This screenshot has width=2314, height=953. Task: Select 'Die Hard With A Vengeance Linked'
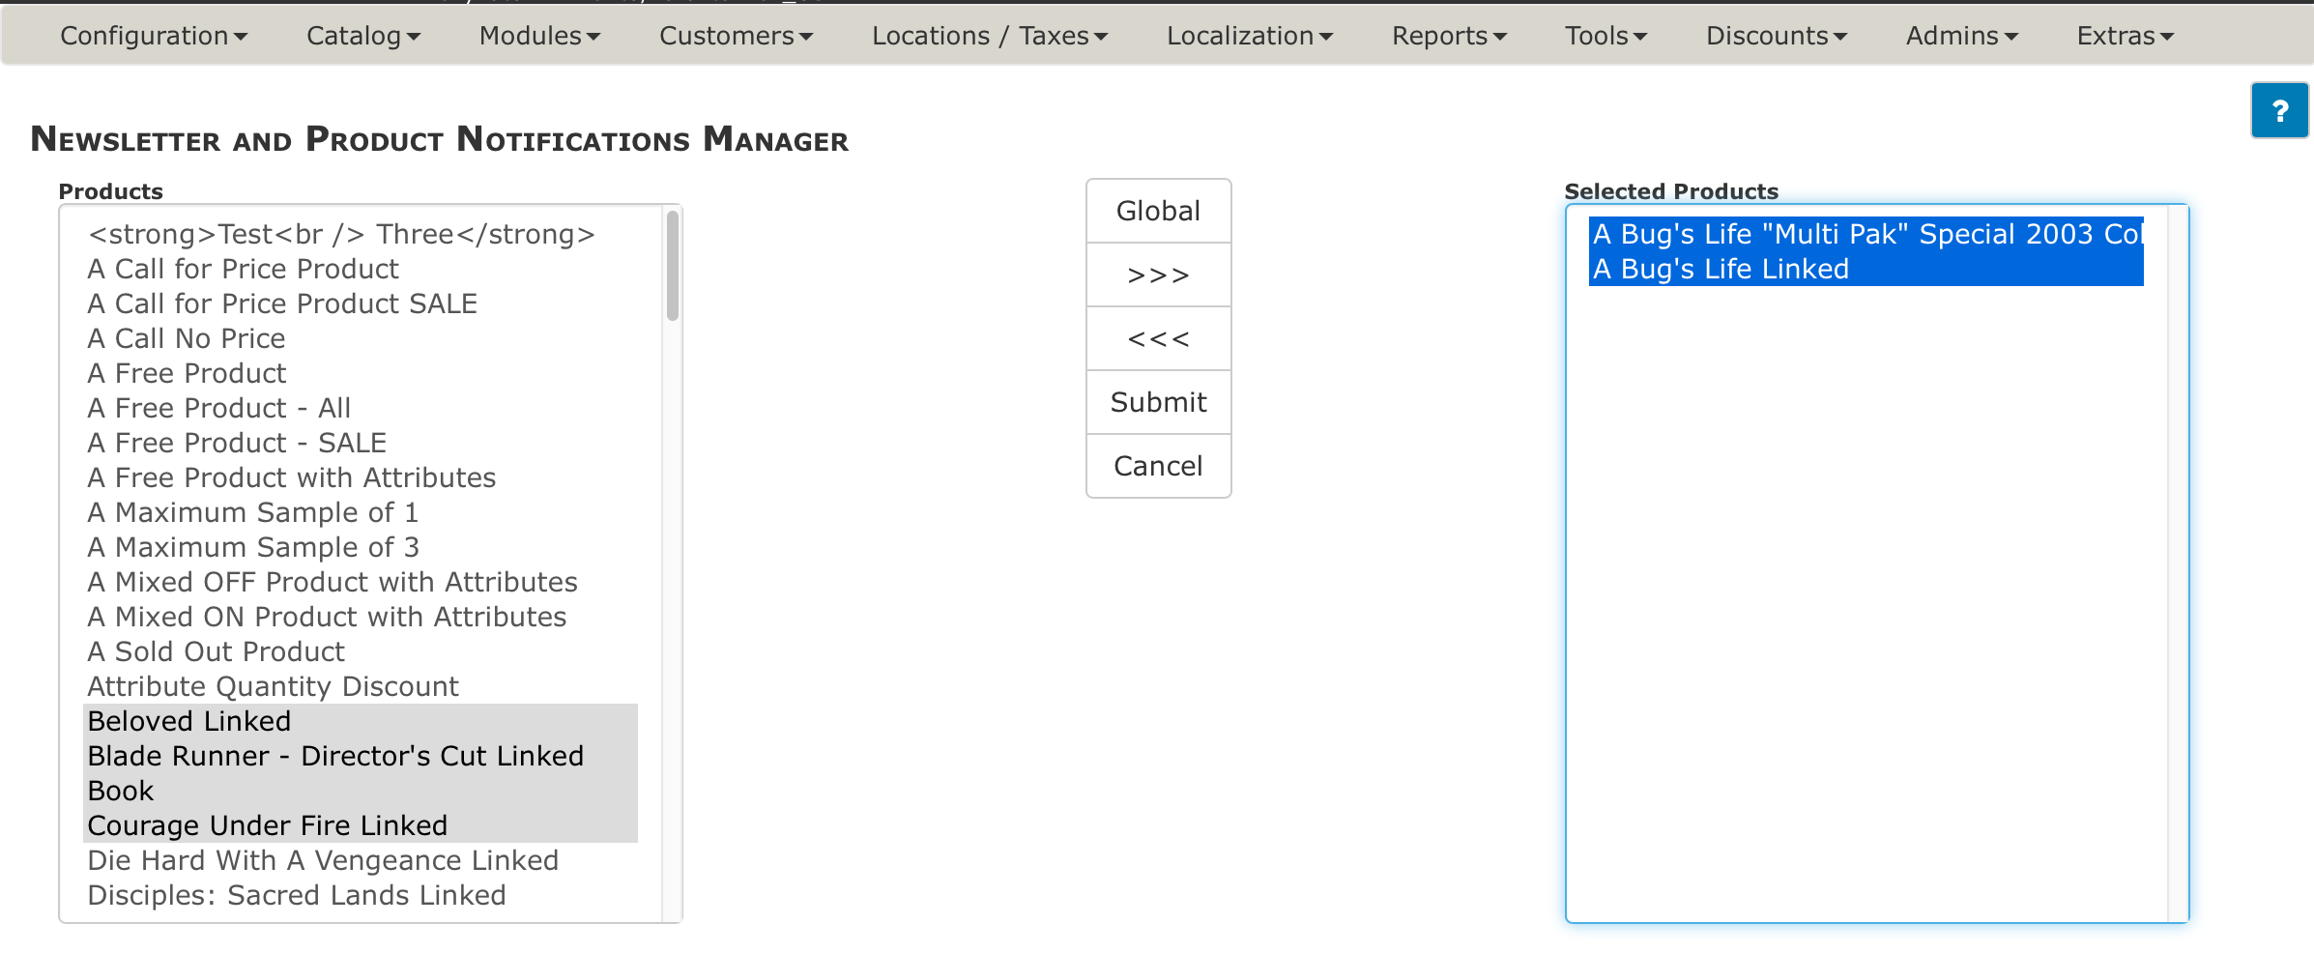click(362, 860)
